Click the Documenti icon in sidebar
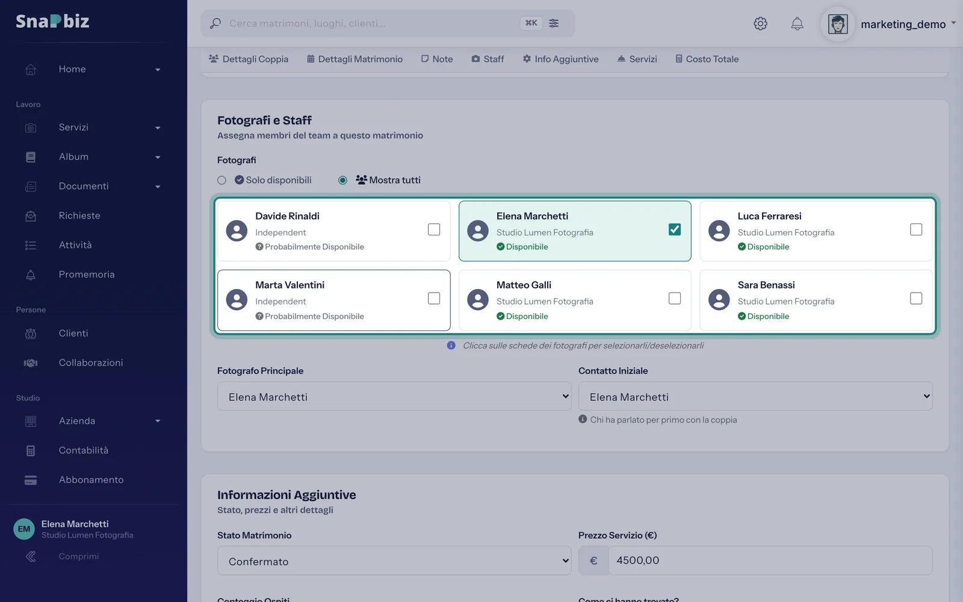Screen dimensions: 963x602 pos(31,187)
